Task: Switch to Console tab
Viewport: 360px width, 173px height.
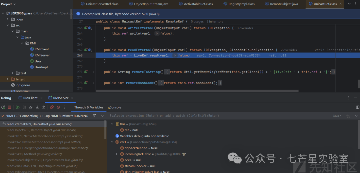Action: pos(115,107)
